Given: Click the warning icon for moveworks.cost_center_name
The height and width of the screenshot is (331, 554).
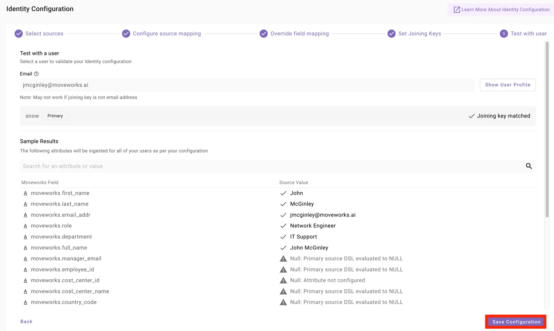Looking at the screenshot, I should click(x=283, y=291).
